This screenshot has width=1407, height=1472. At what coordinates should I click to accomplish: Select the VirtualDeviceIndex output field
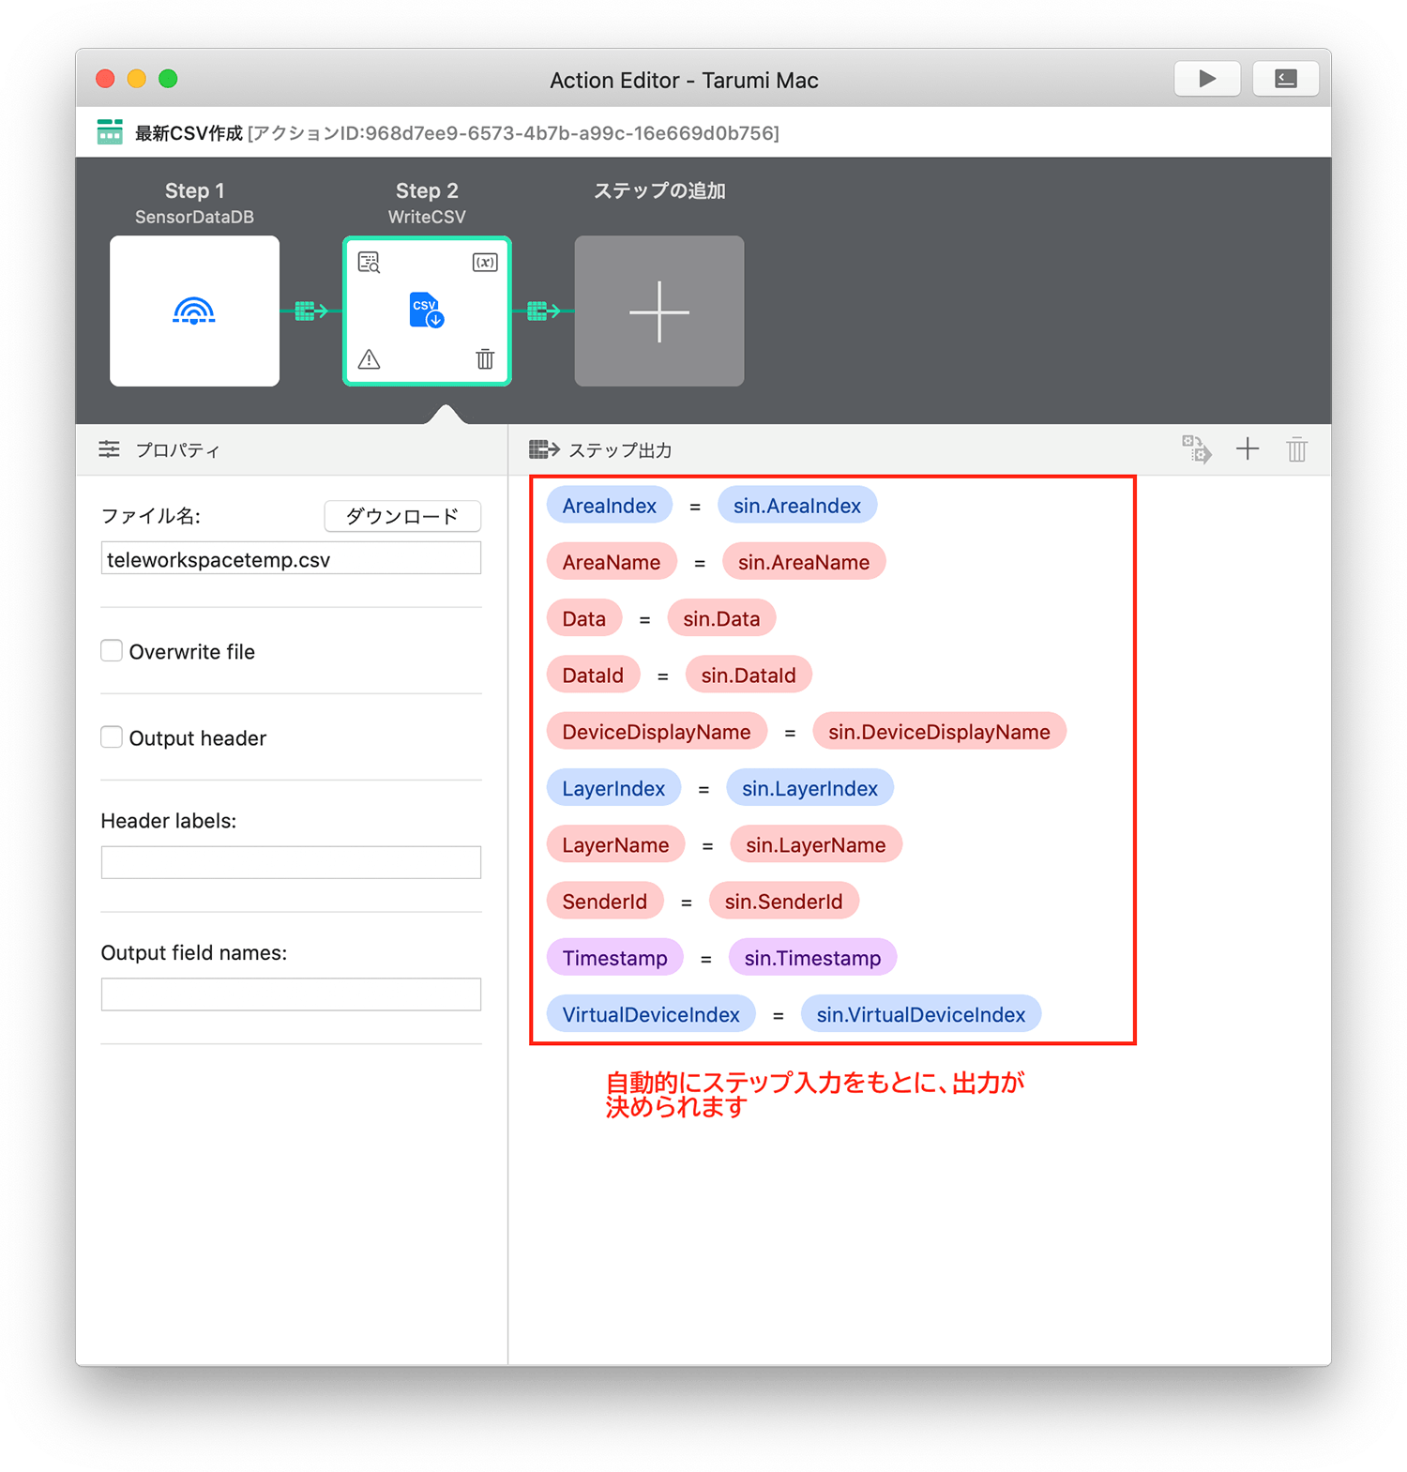pos(651,1014)
